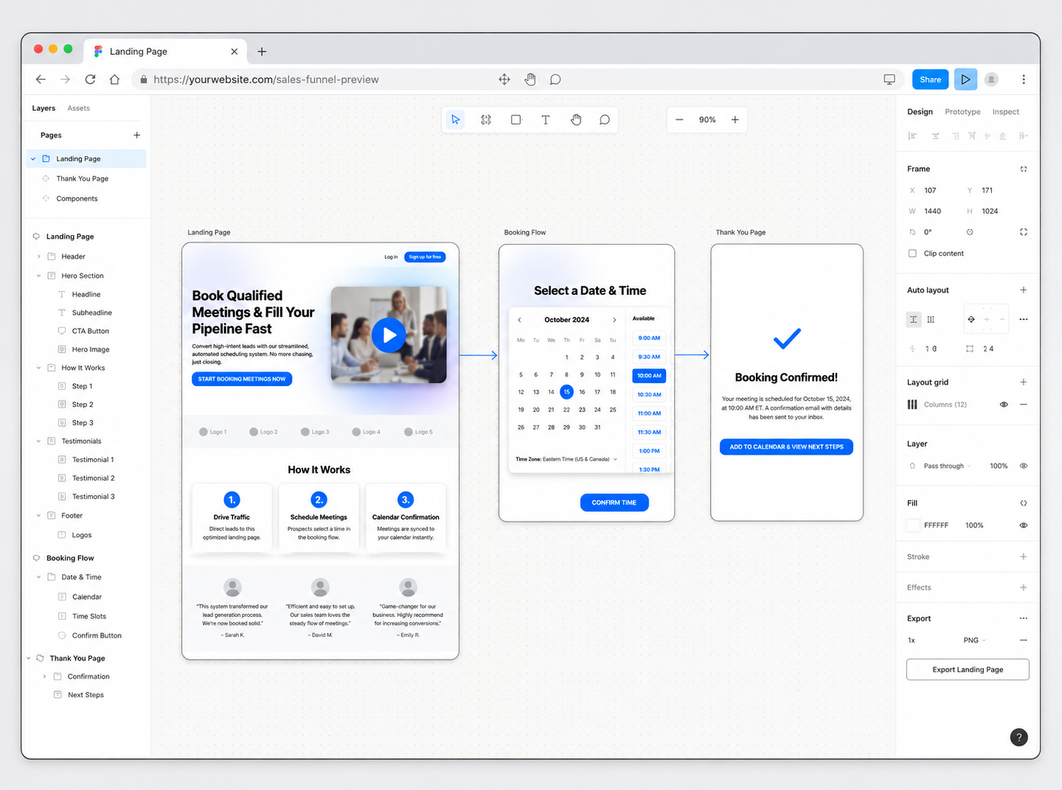Click Start Booking Meetings Now button
Viewport: 1062px width, 790px height.
click(242, 379)
